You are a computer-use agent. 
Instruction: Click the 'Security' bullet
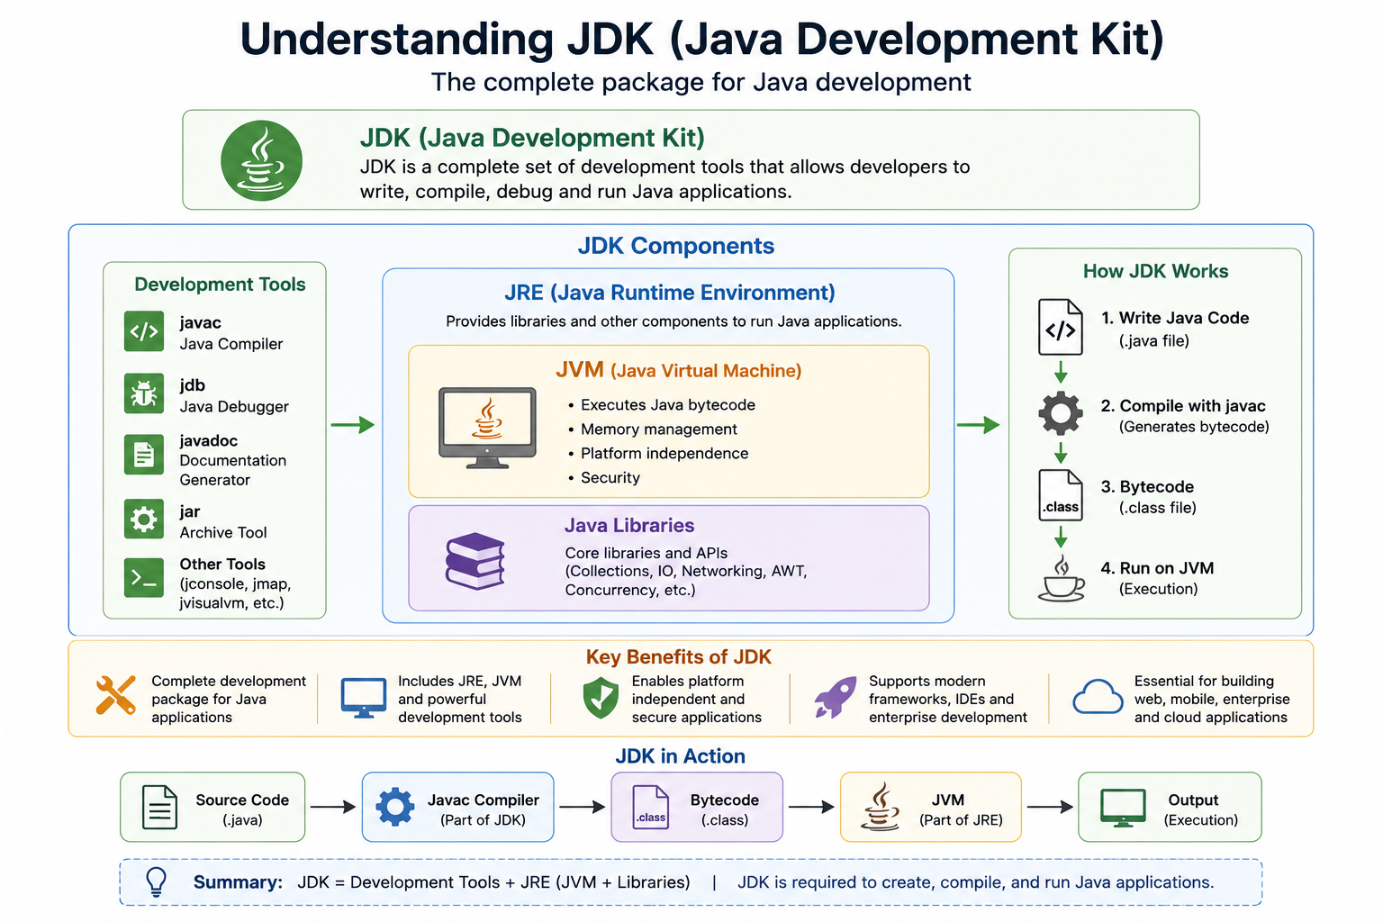coord(610,478)
